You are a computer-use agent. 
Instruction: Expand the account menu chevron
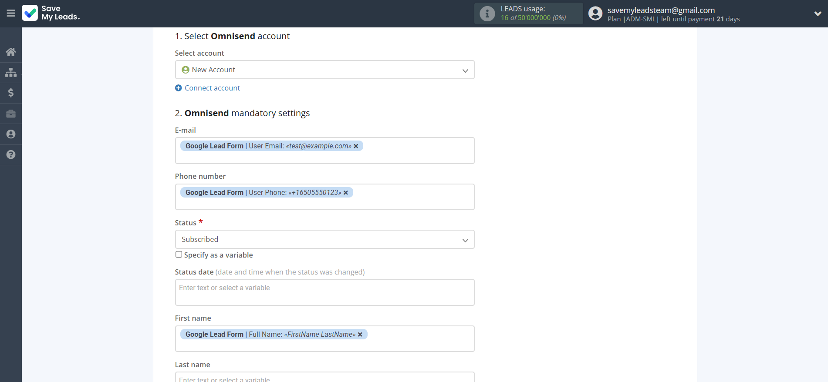point(818,13)
